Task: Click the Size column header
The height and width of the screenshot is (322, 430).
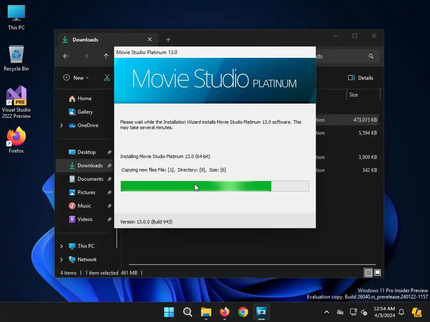Action: coord(363,95)
